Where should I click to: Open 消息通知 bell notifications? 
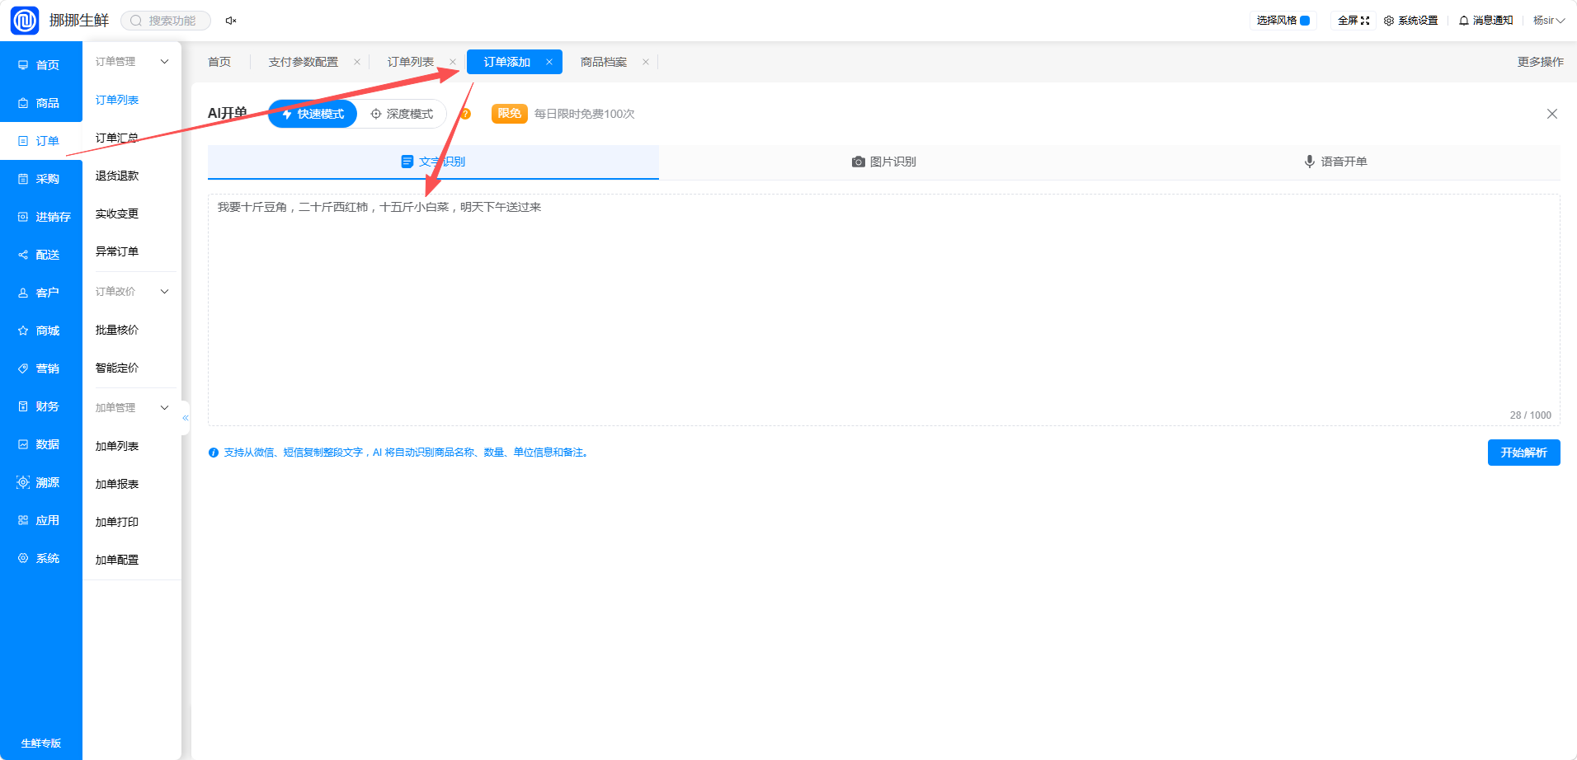[1485, 21]
